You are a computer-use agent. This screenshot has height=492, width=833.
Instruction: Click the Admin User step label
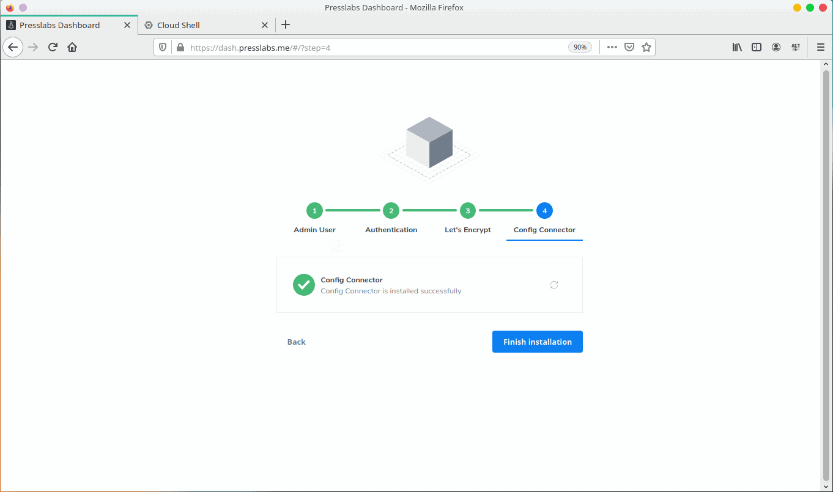tap(314, 230)
